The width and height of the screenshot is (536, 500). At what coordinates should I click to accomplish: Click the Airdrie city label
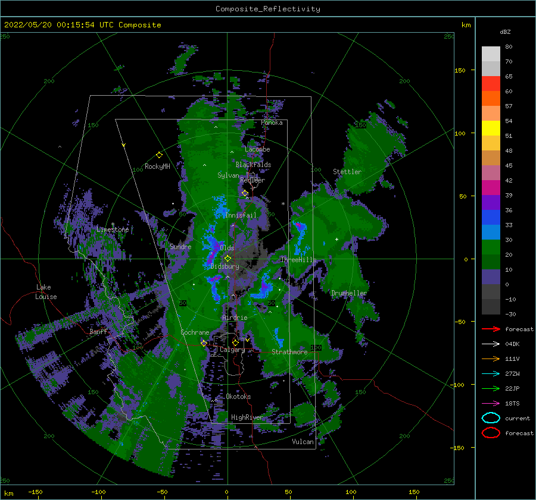coord(235,317)
